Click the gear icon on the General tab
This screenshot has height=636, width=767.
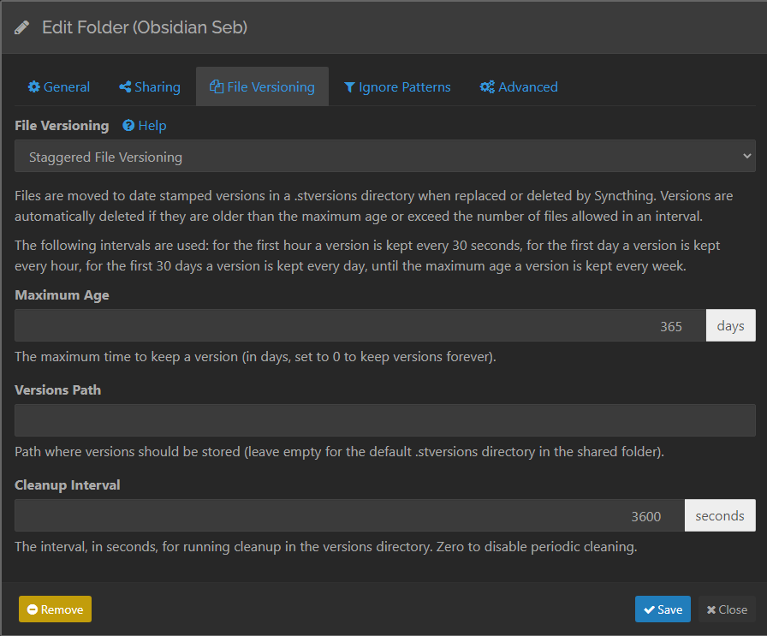[x=33, y=86]
